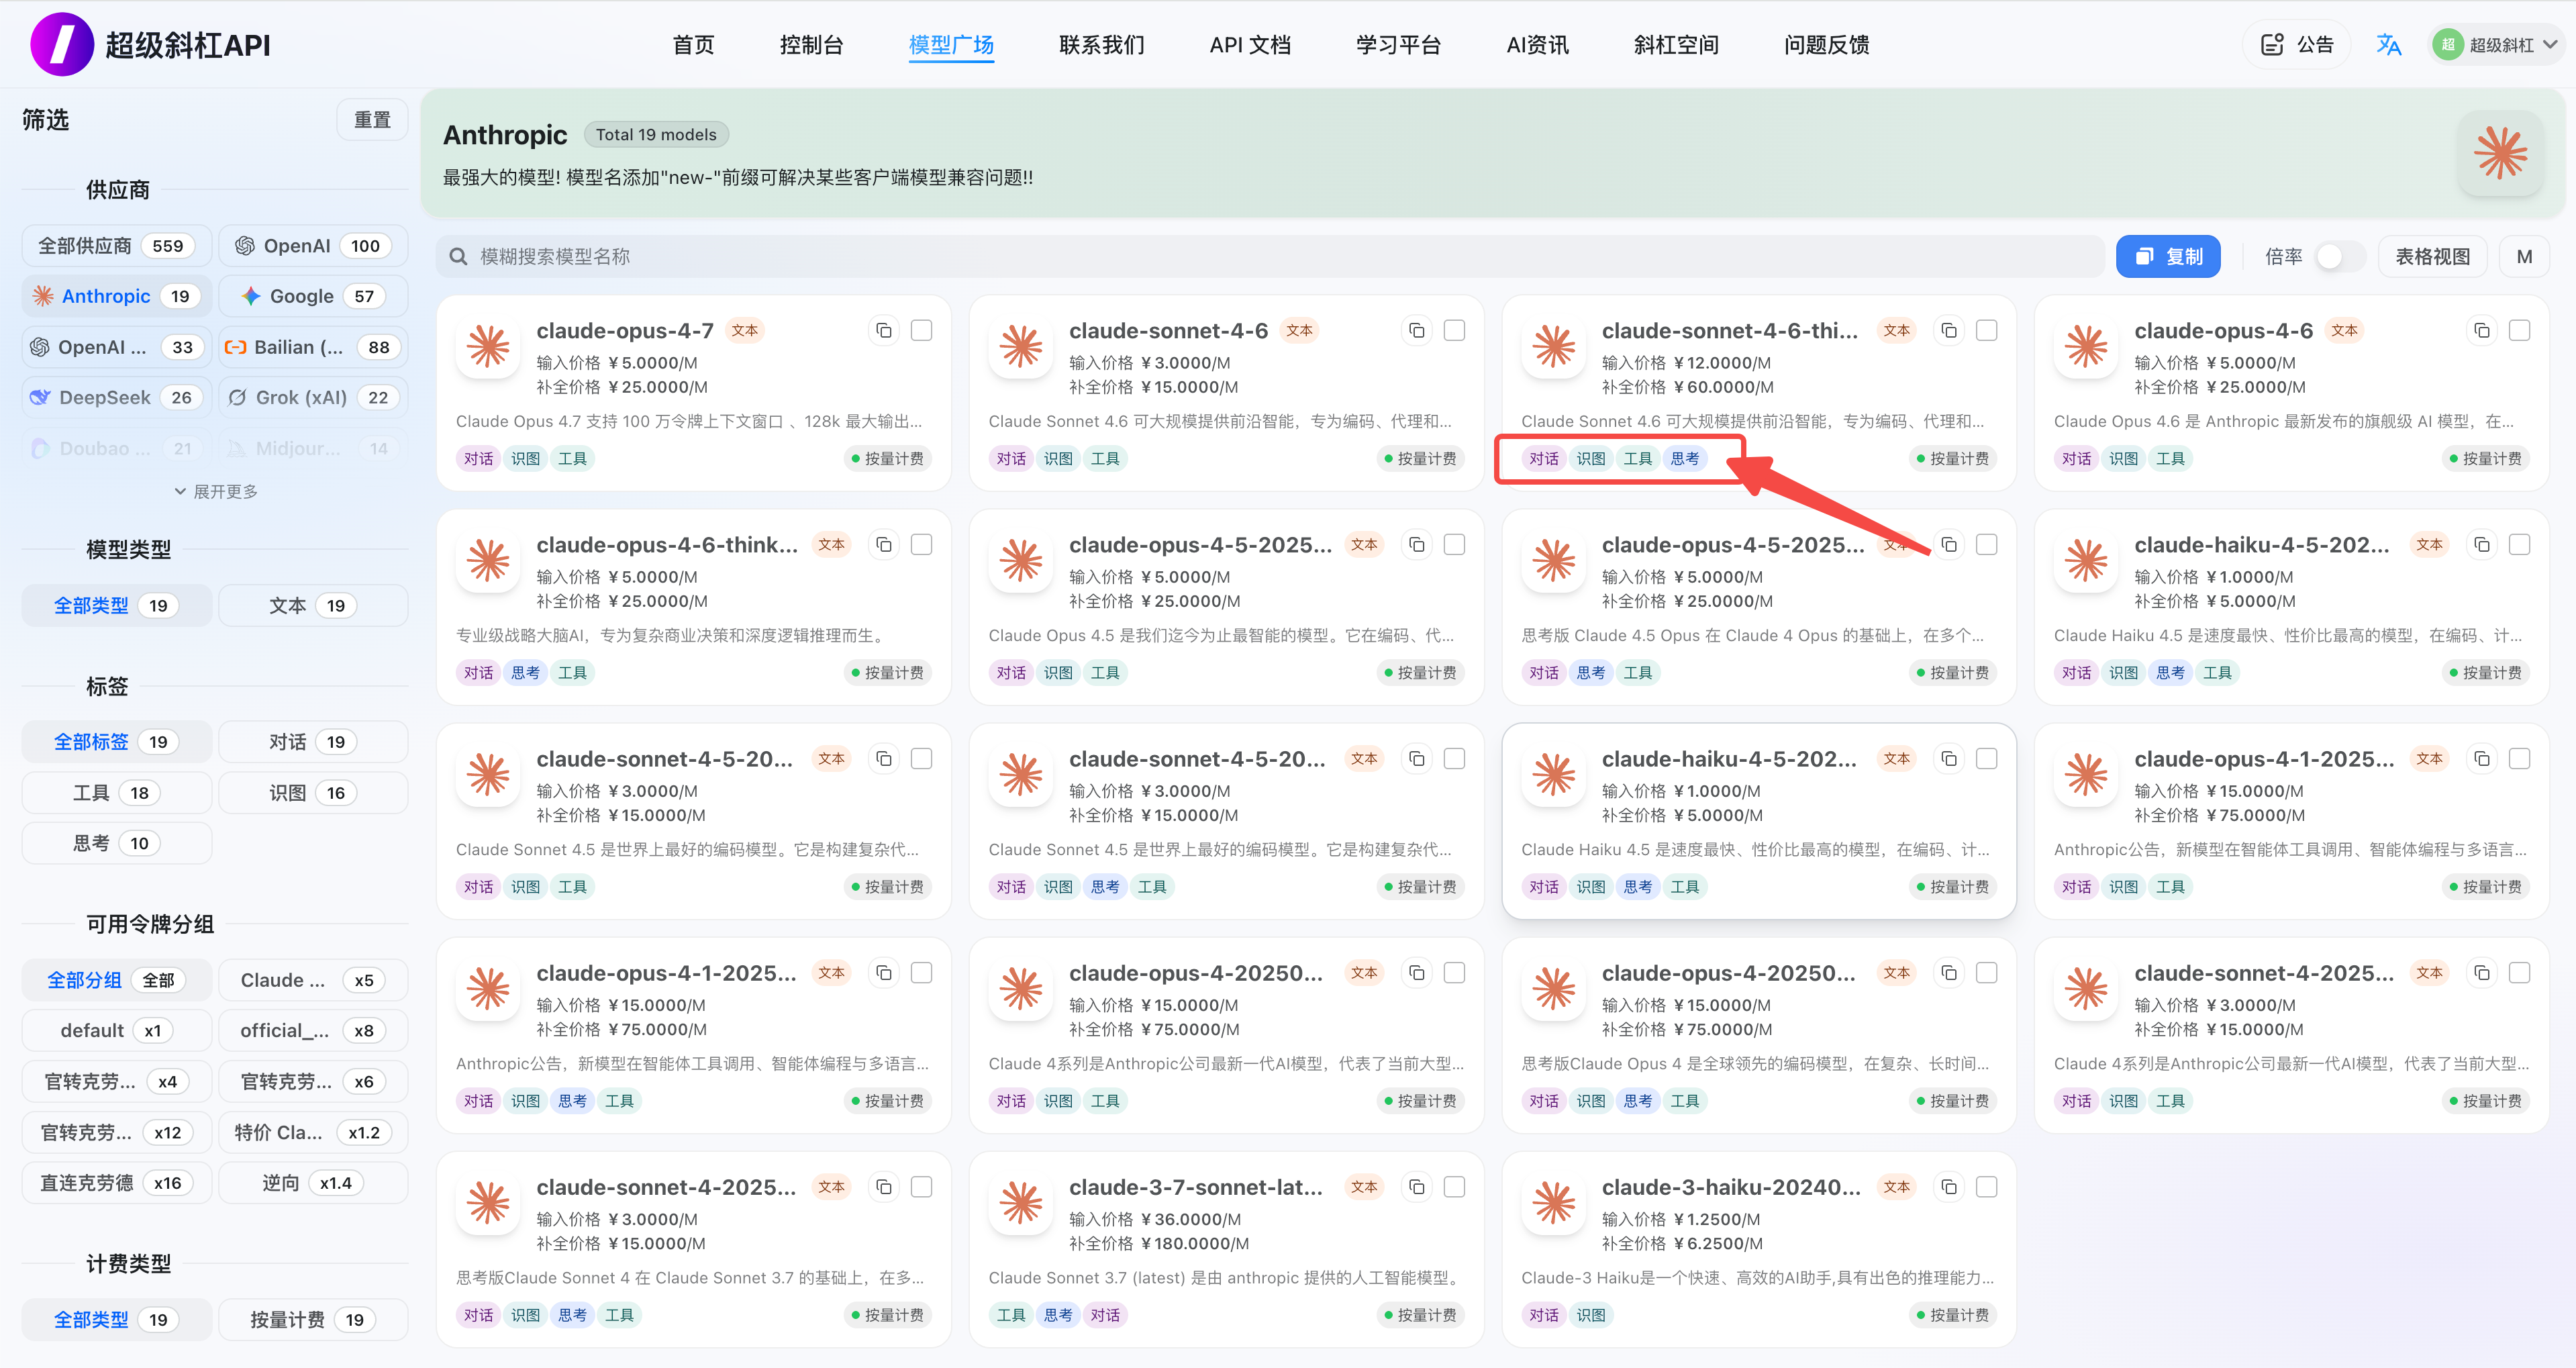This screenshot has height=1368, width=2576.
Task: Open the 控制台 navigation tab
Action: click(811, 45)
